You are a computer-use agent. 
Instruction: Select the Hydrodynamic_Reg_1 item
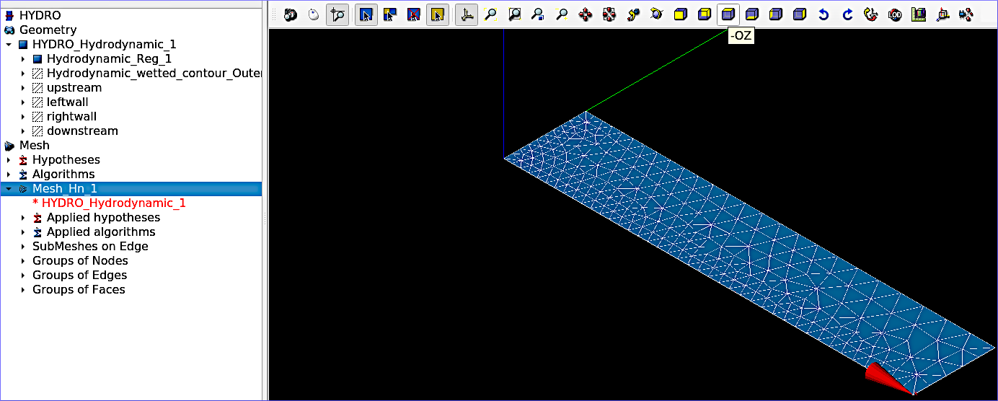[x=108, y=59]
